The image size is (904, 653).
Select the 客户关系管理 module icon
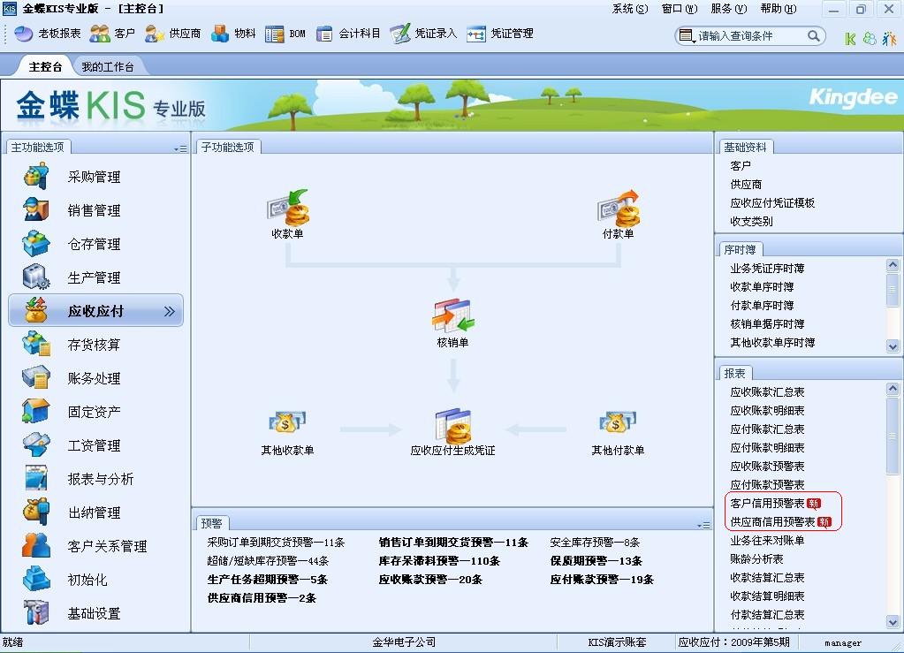pos(35,545)
